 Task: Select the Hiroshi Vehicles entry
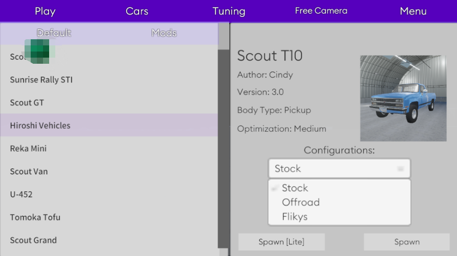[40, 125]
